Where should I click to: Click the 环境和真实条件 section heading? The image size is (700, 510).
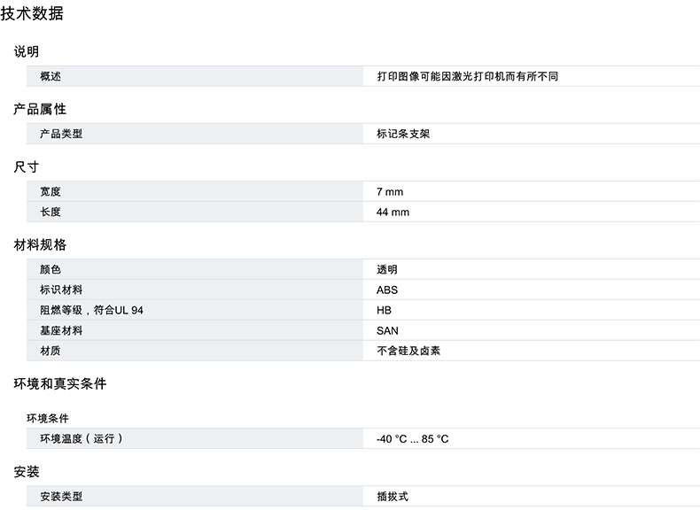click(x=59, y=383)
